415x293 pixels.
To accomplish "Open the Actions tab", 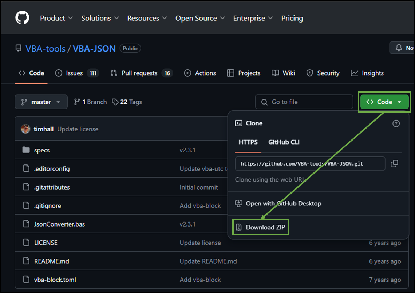I will pos(200,73).
